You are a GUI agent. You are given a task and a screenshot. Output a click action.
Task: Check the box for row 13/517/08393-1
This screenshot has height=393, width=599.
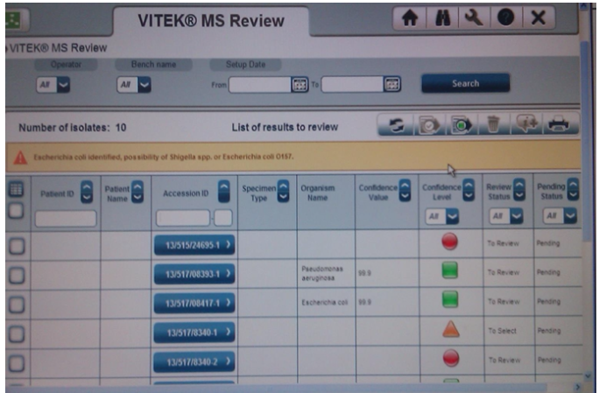tap(17, 276)
